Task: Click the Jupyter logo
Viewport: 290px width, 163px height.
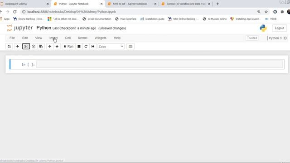Action: [19, 28]
